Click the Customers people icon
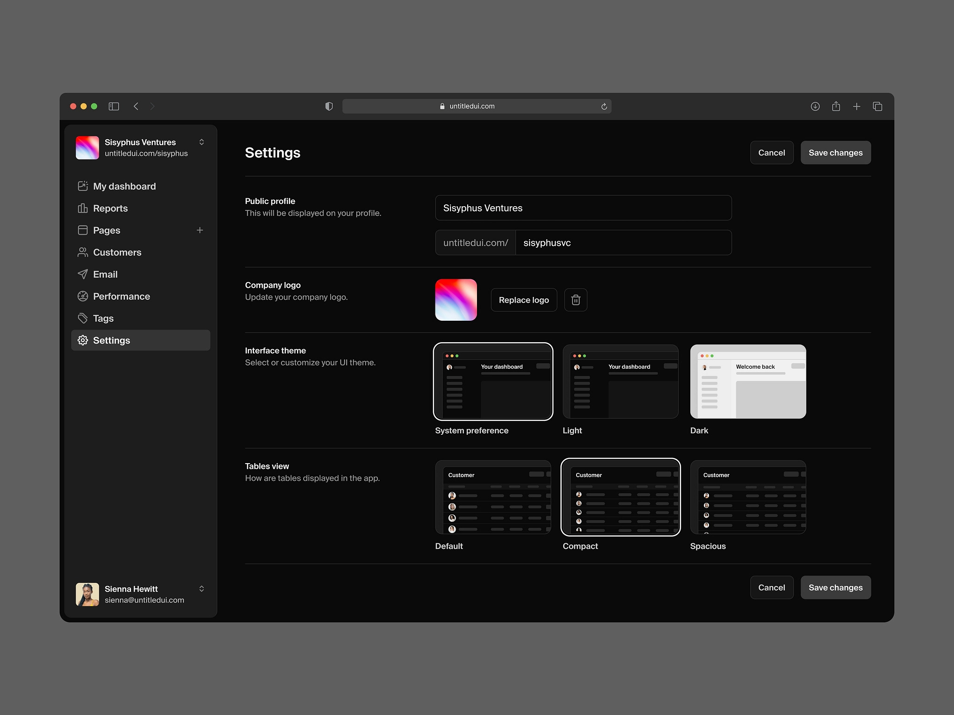 (82, 252)
